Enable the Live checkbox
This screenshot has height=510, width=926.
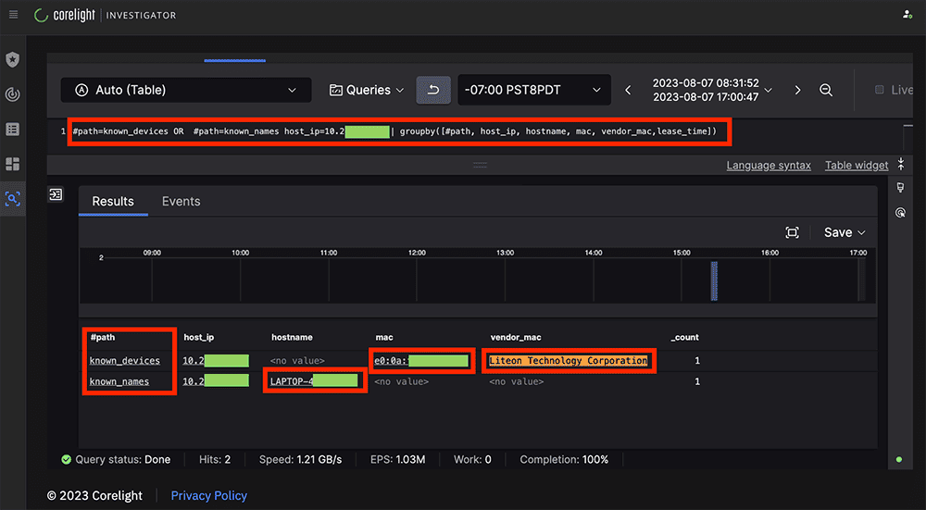879,90
